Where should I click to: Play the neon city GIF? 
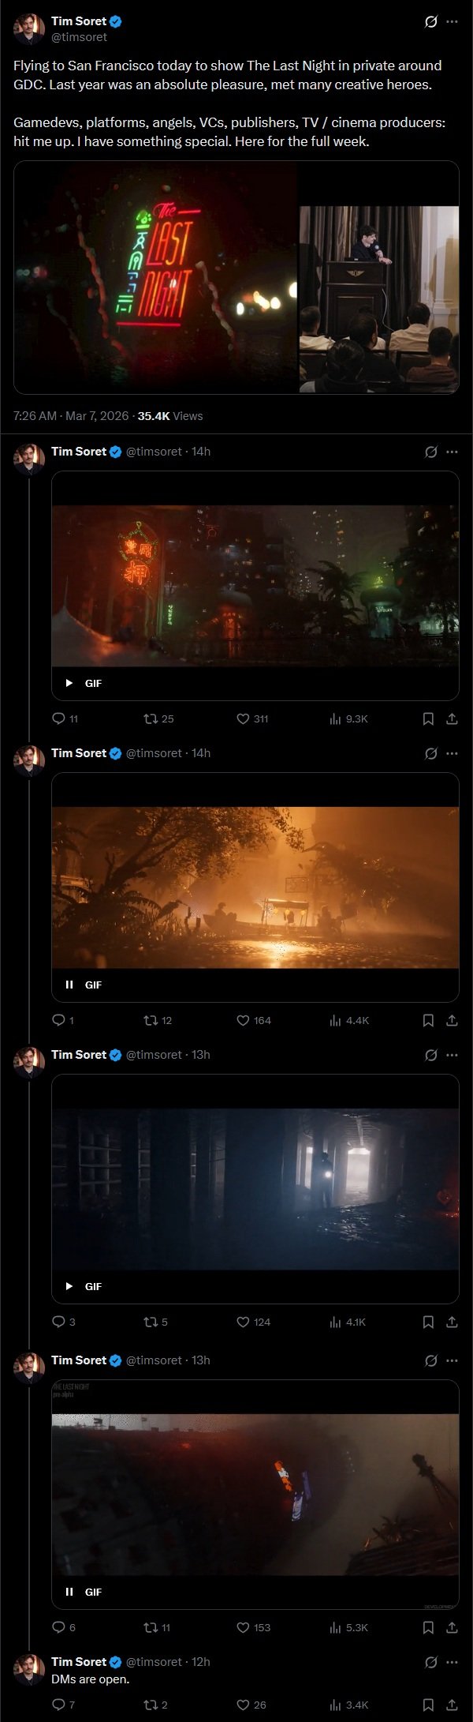(x=69, y=683)
